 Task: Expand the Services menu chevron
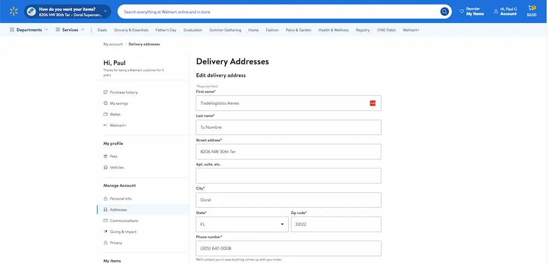[x=83, y=30]
